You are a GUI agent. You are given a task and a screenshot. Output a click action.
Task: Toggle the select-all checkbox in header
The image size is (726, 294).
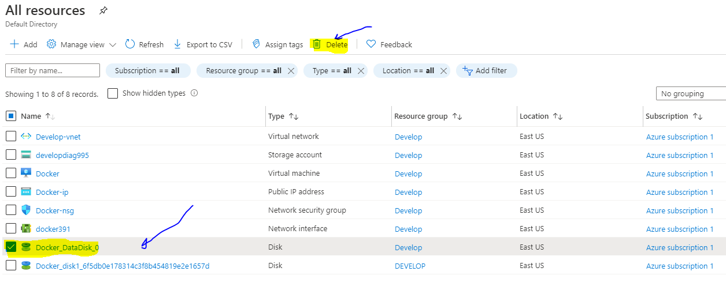pyautogui.click(x=11, y=116)
